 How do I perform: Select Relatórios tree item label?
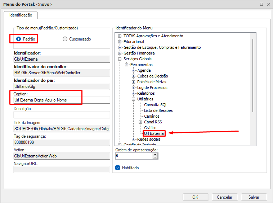[x=146, y=93]
